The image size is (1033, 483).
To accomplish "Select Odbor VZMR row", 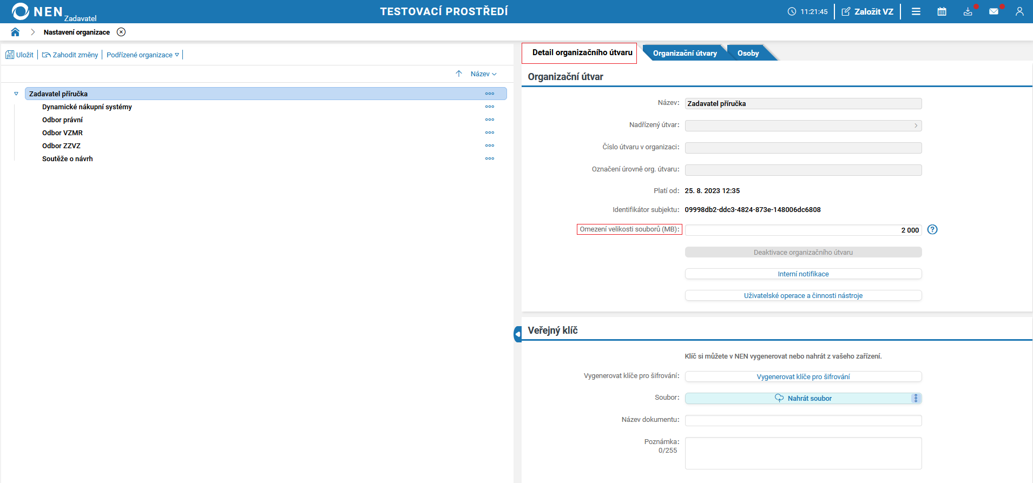I will tap(63, 133).
